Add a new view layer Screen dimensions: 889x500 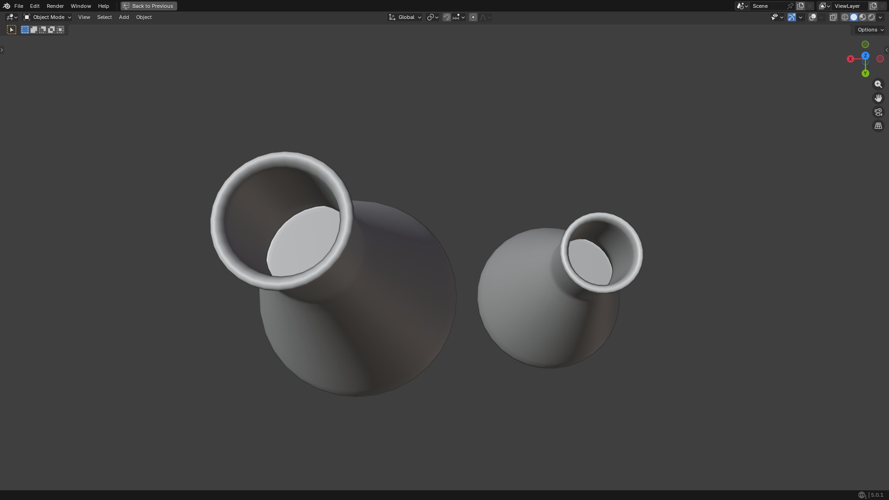point(873,6)
